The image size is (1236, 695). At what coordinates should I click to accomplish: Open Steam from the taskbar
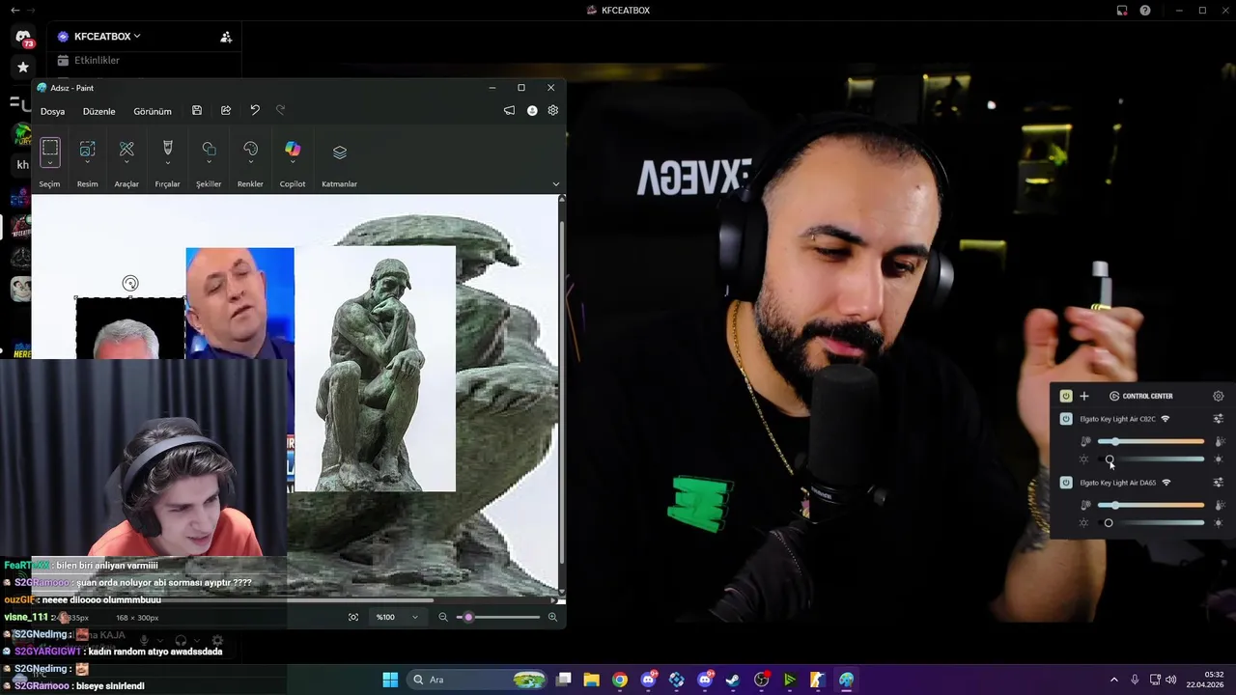[732, 680]
